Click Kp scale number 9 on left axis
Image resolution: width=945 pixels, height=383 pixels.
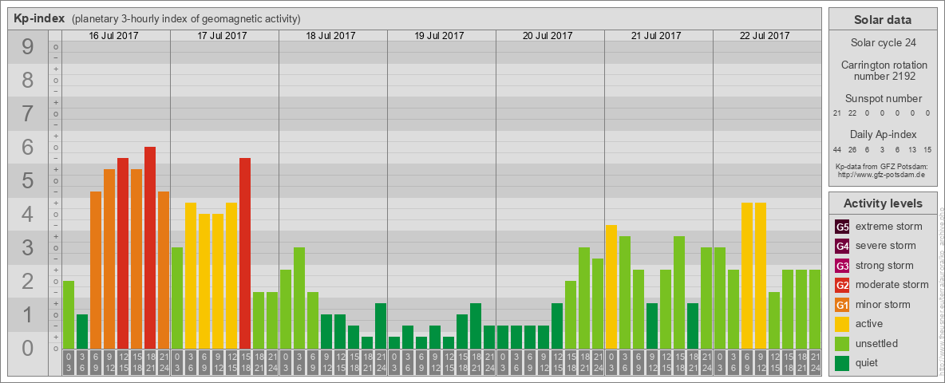click(28, 47)
